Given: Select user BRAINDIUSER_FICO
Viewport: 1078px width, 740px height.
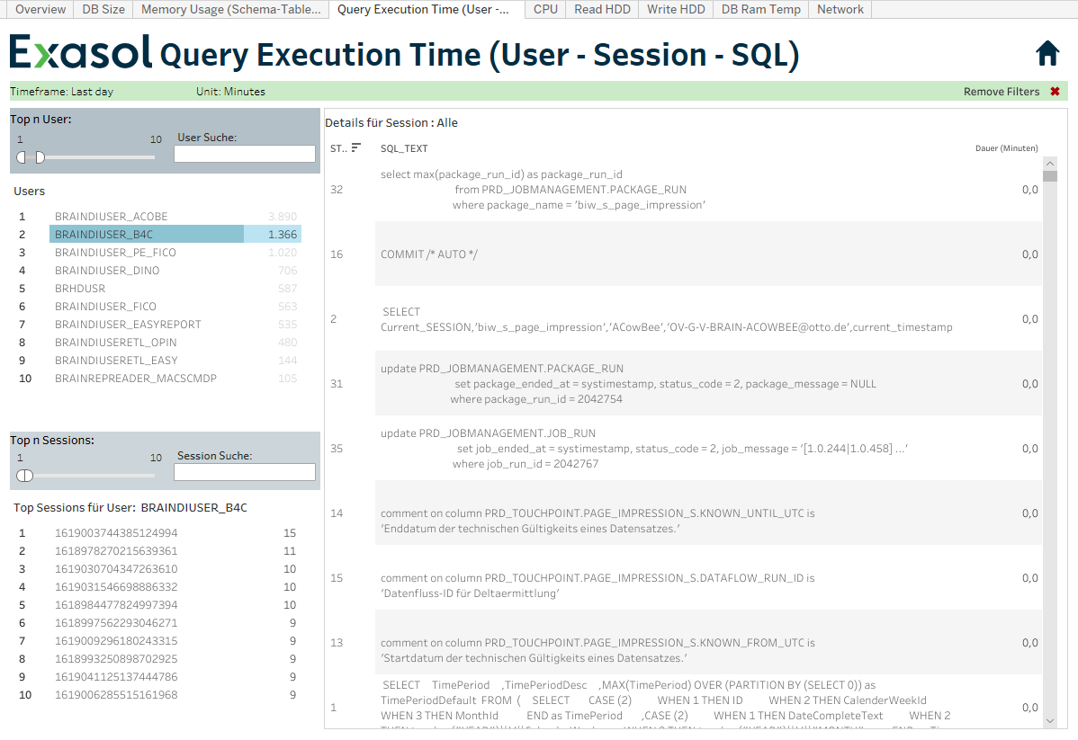Looking at the screenshot, I should [x=106, y=307].
